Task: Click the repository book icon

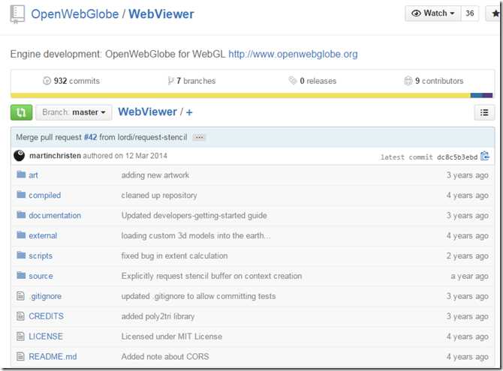Action: click(17, 14)
